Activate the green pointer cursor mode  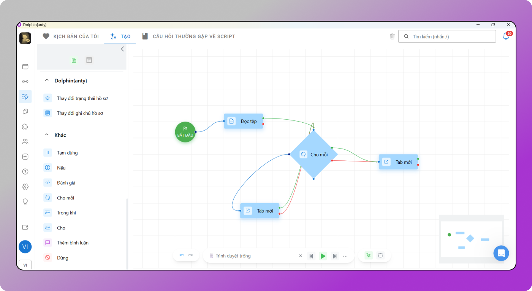click(x=368, y=256)
